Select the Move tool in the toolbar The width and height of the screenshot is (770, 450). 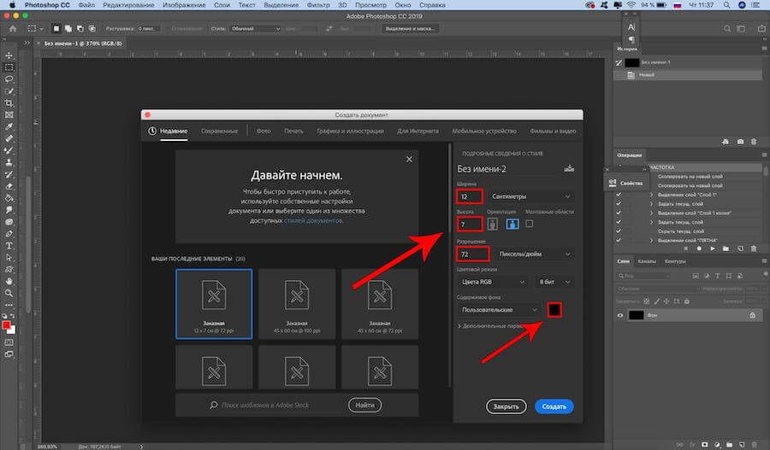[x=9, y=54]
